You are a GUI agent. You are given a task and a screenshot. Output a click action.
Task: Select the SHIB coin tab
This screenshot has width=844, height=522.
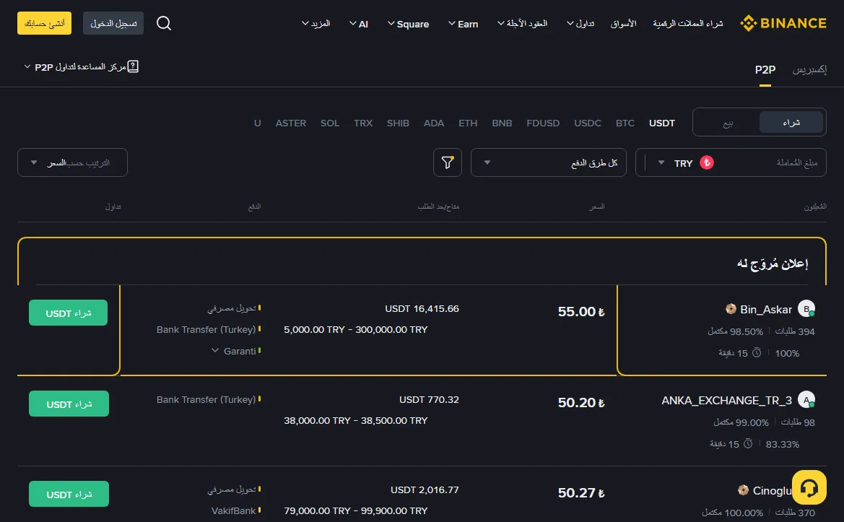click(x=398, y=123)
